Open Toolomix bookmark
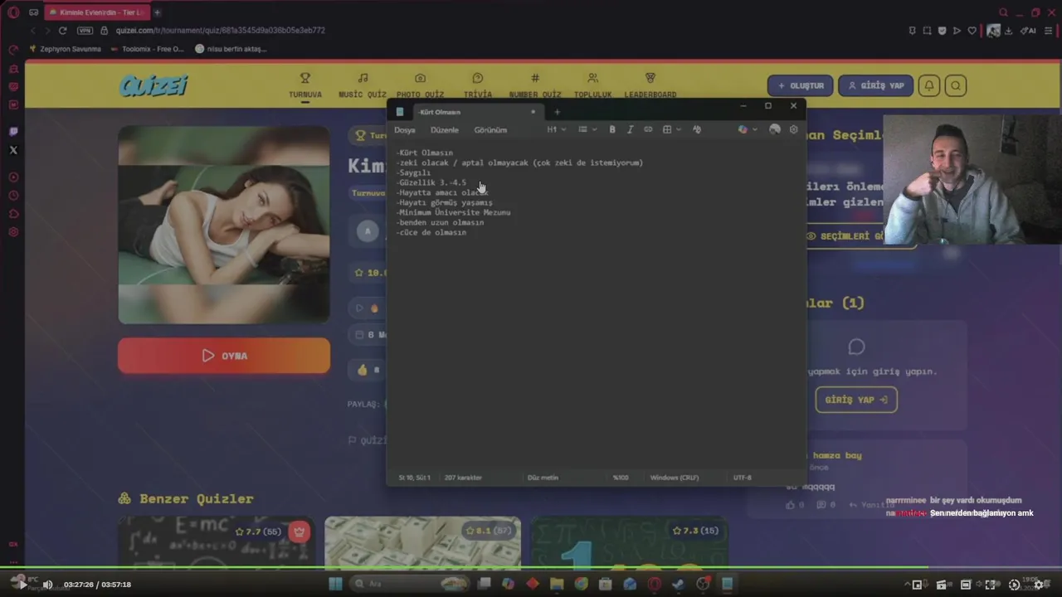The width and height of the screenshot is (1062, 597). 147,49
